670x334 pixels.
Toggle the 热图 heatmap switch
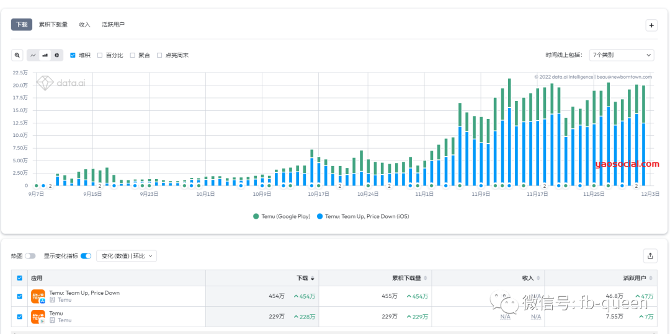coord(30,256)
